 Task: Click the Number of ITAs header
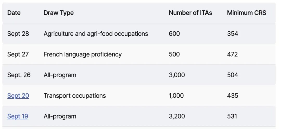pos(190,13)
